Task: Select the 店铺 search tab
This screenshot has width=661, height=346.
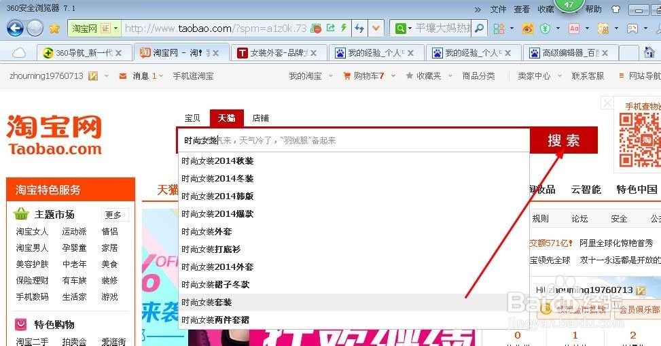Action: coord(260,118)
